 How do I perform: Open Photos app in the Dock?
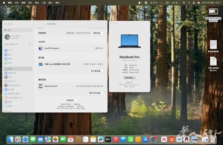click(55, 139)
